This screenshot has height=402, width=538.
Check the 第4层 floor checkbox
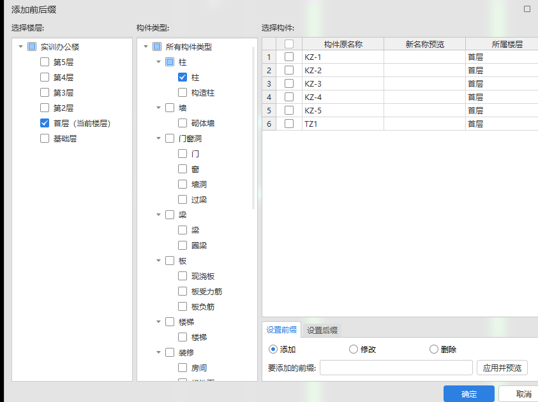(x=45, y=77)
